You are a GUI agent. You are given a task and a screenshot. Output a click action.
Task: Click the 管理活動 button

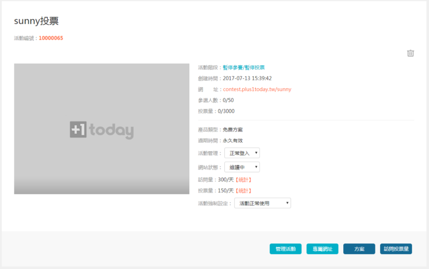point(285,249)
